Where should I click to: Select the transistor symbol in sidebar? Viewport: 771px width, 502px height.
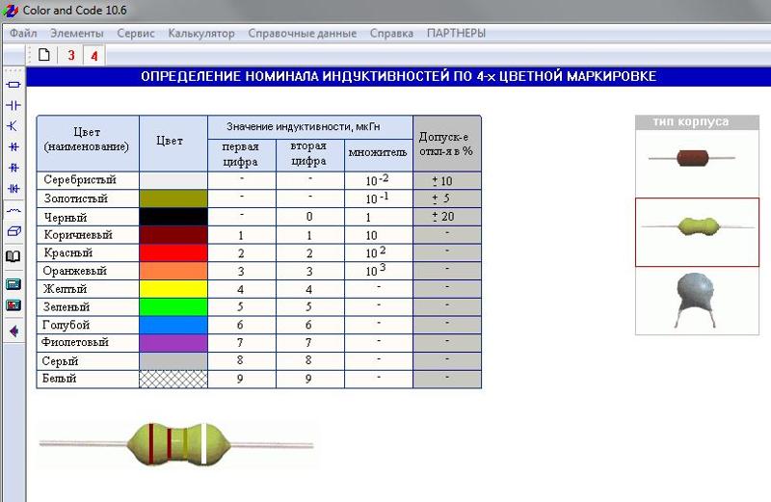pos(13,126)
